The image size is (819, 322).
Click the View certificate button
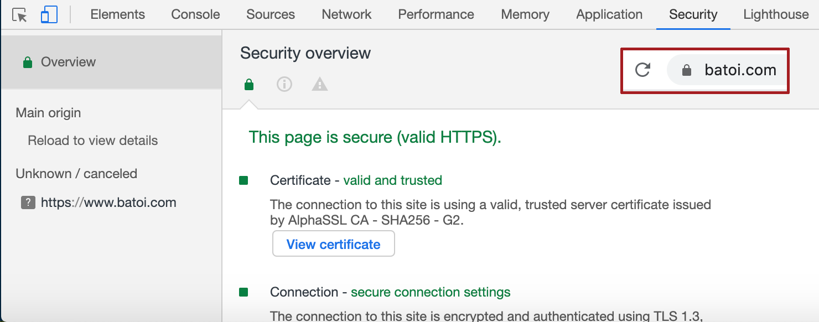point(334,244)
